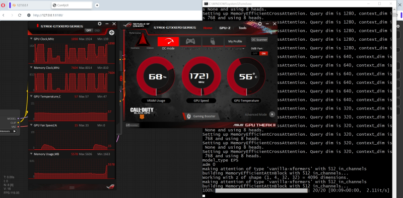Select the My Profile button
The width and height of the screenshot is (403, 198).
tap(235, 41)
